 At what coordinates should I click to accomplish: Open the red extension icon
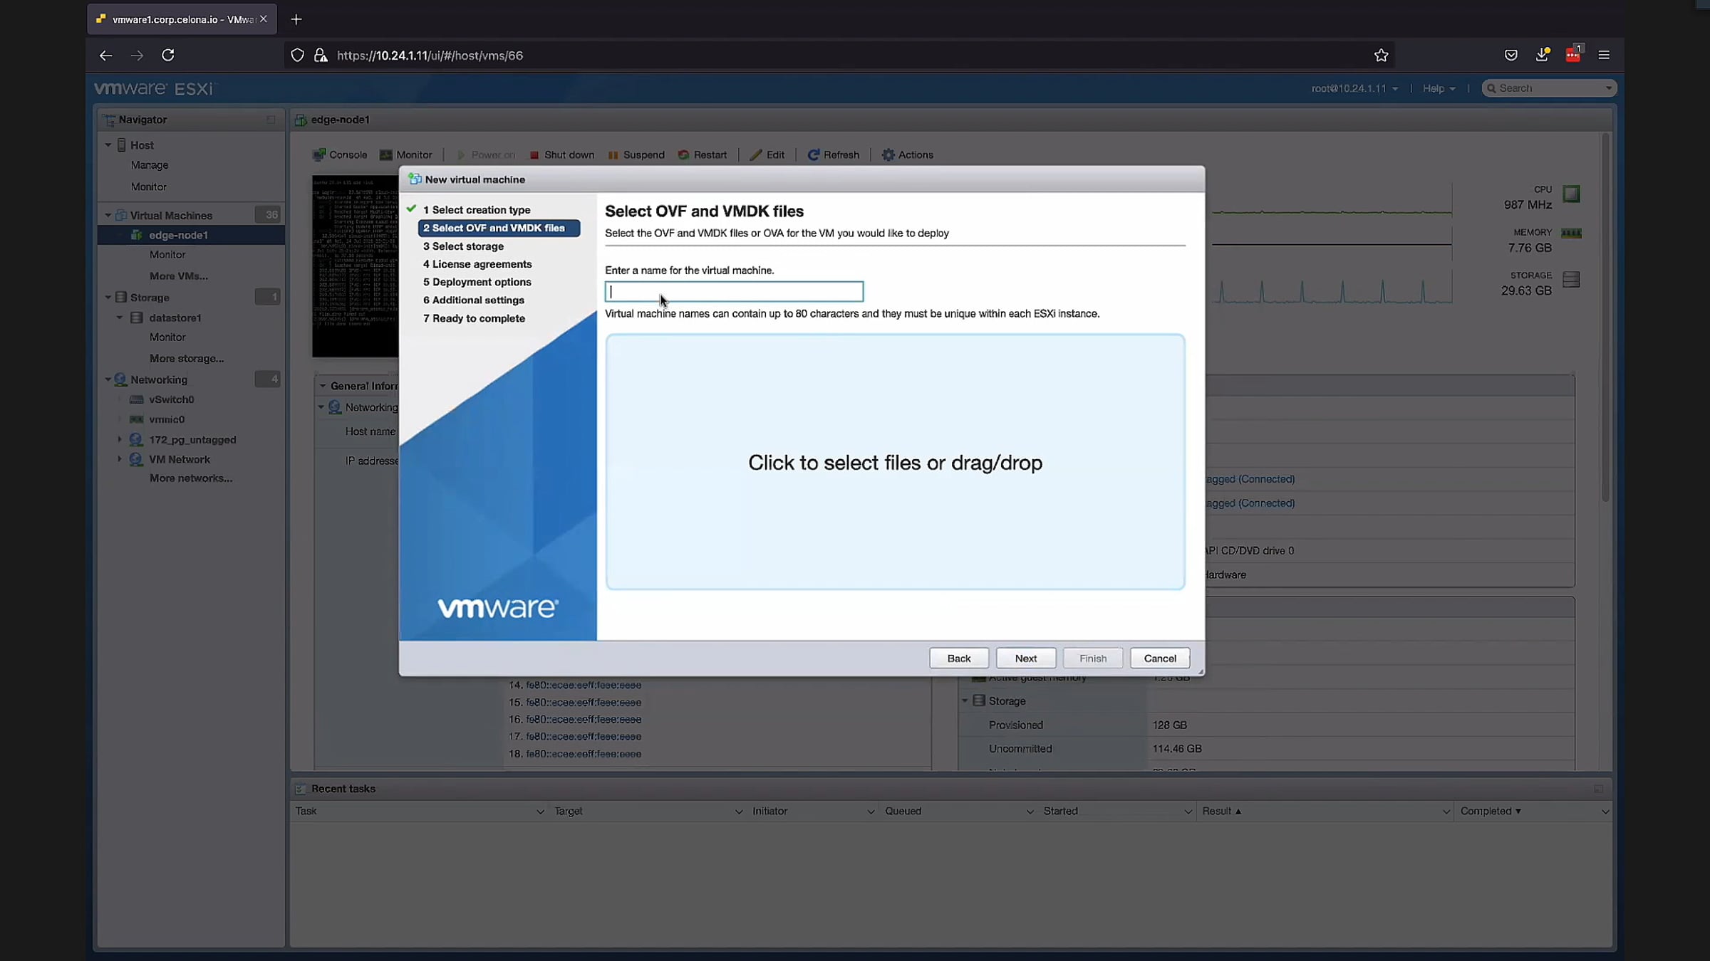point(1572,56)
